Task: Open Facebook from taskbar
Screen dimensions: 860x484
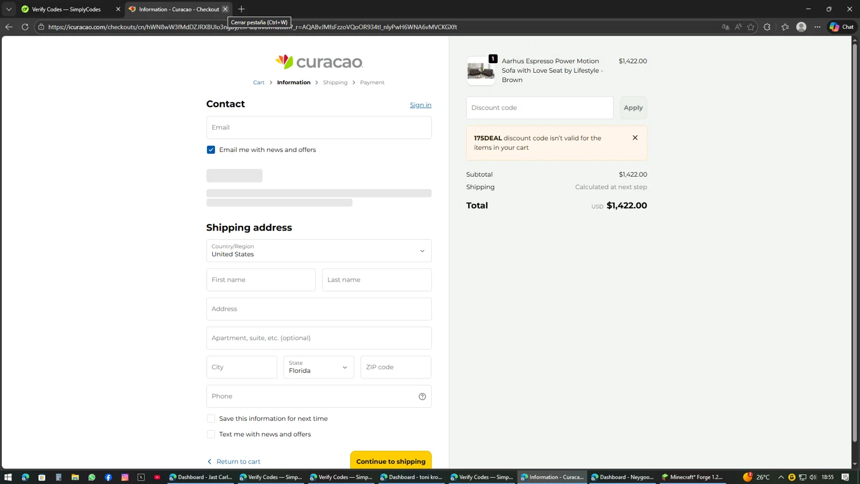Action: 108,477
